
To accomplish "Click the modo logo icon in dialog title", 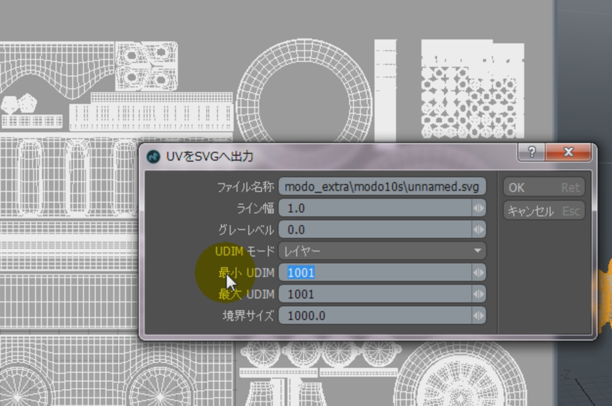I will pyautogui.click(x=154, y=156).
